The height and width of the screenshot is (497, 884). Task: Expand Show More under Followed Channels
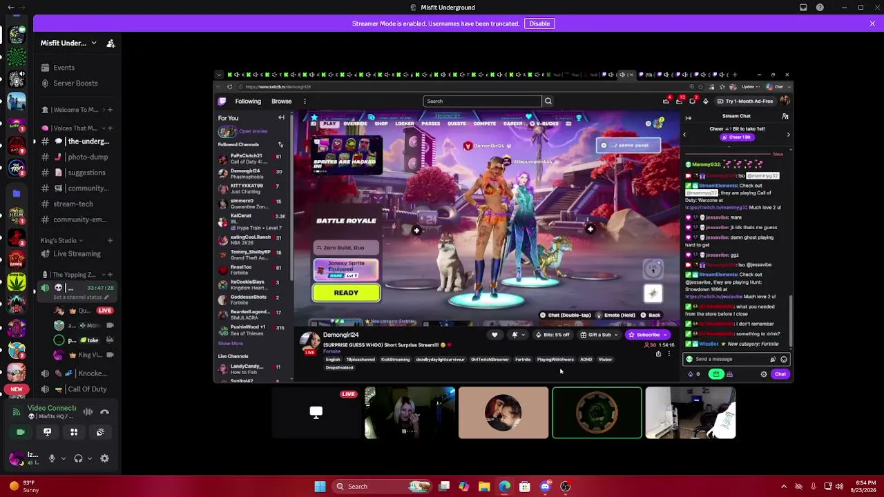[231, 344]
